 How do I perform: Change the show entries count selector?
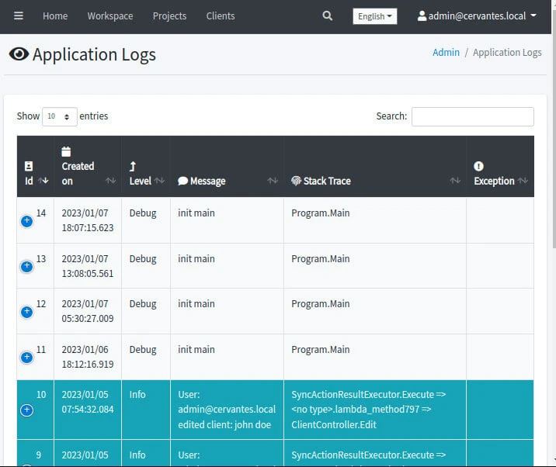tap(59, 116)
